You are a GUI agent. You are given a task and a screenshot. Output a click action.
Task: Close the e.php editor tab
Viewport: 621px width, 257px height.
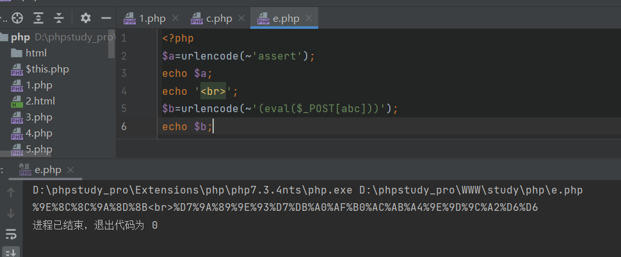pyautogui.click(x=309, y=18)
